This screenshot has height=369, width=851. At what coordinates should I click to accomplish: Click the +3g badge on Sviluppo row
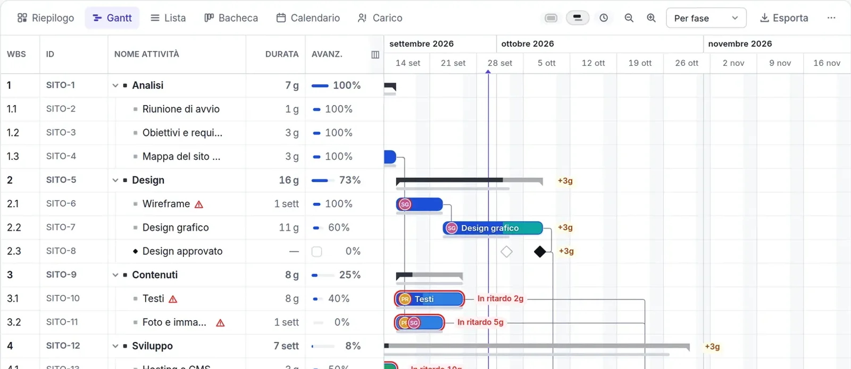tap(712, 347)
